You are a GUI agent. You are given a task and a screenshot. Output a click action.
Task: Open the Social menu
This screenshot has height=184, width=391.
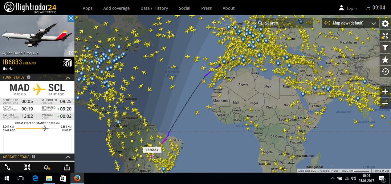coord(185,8)
